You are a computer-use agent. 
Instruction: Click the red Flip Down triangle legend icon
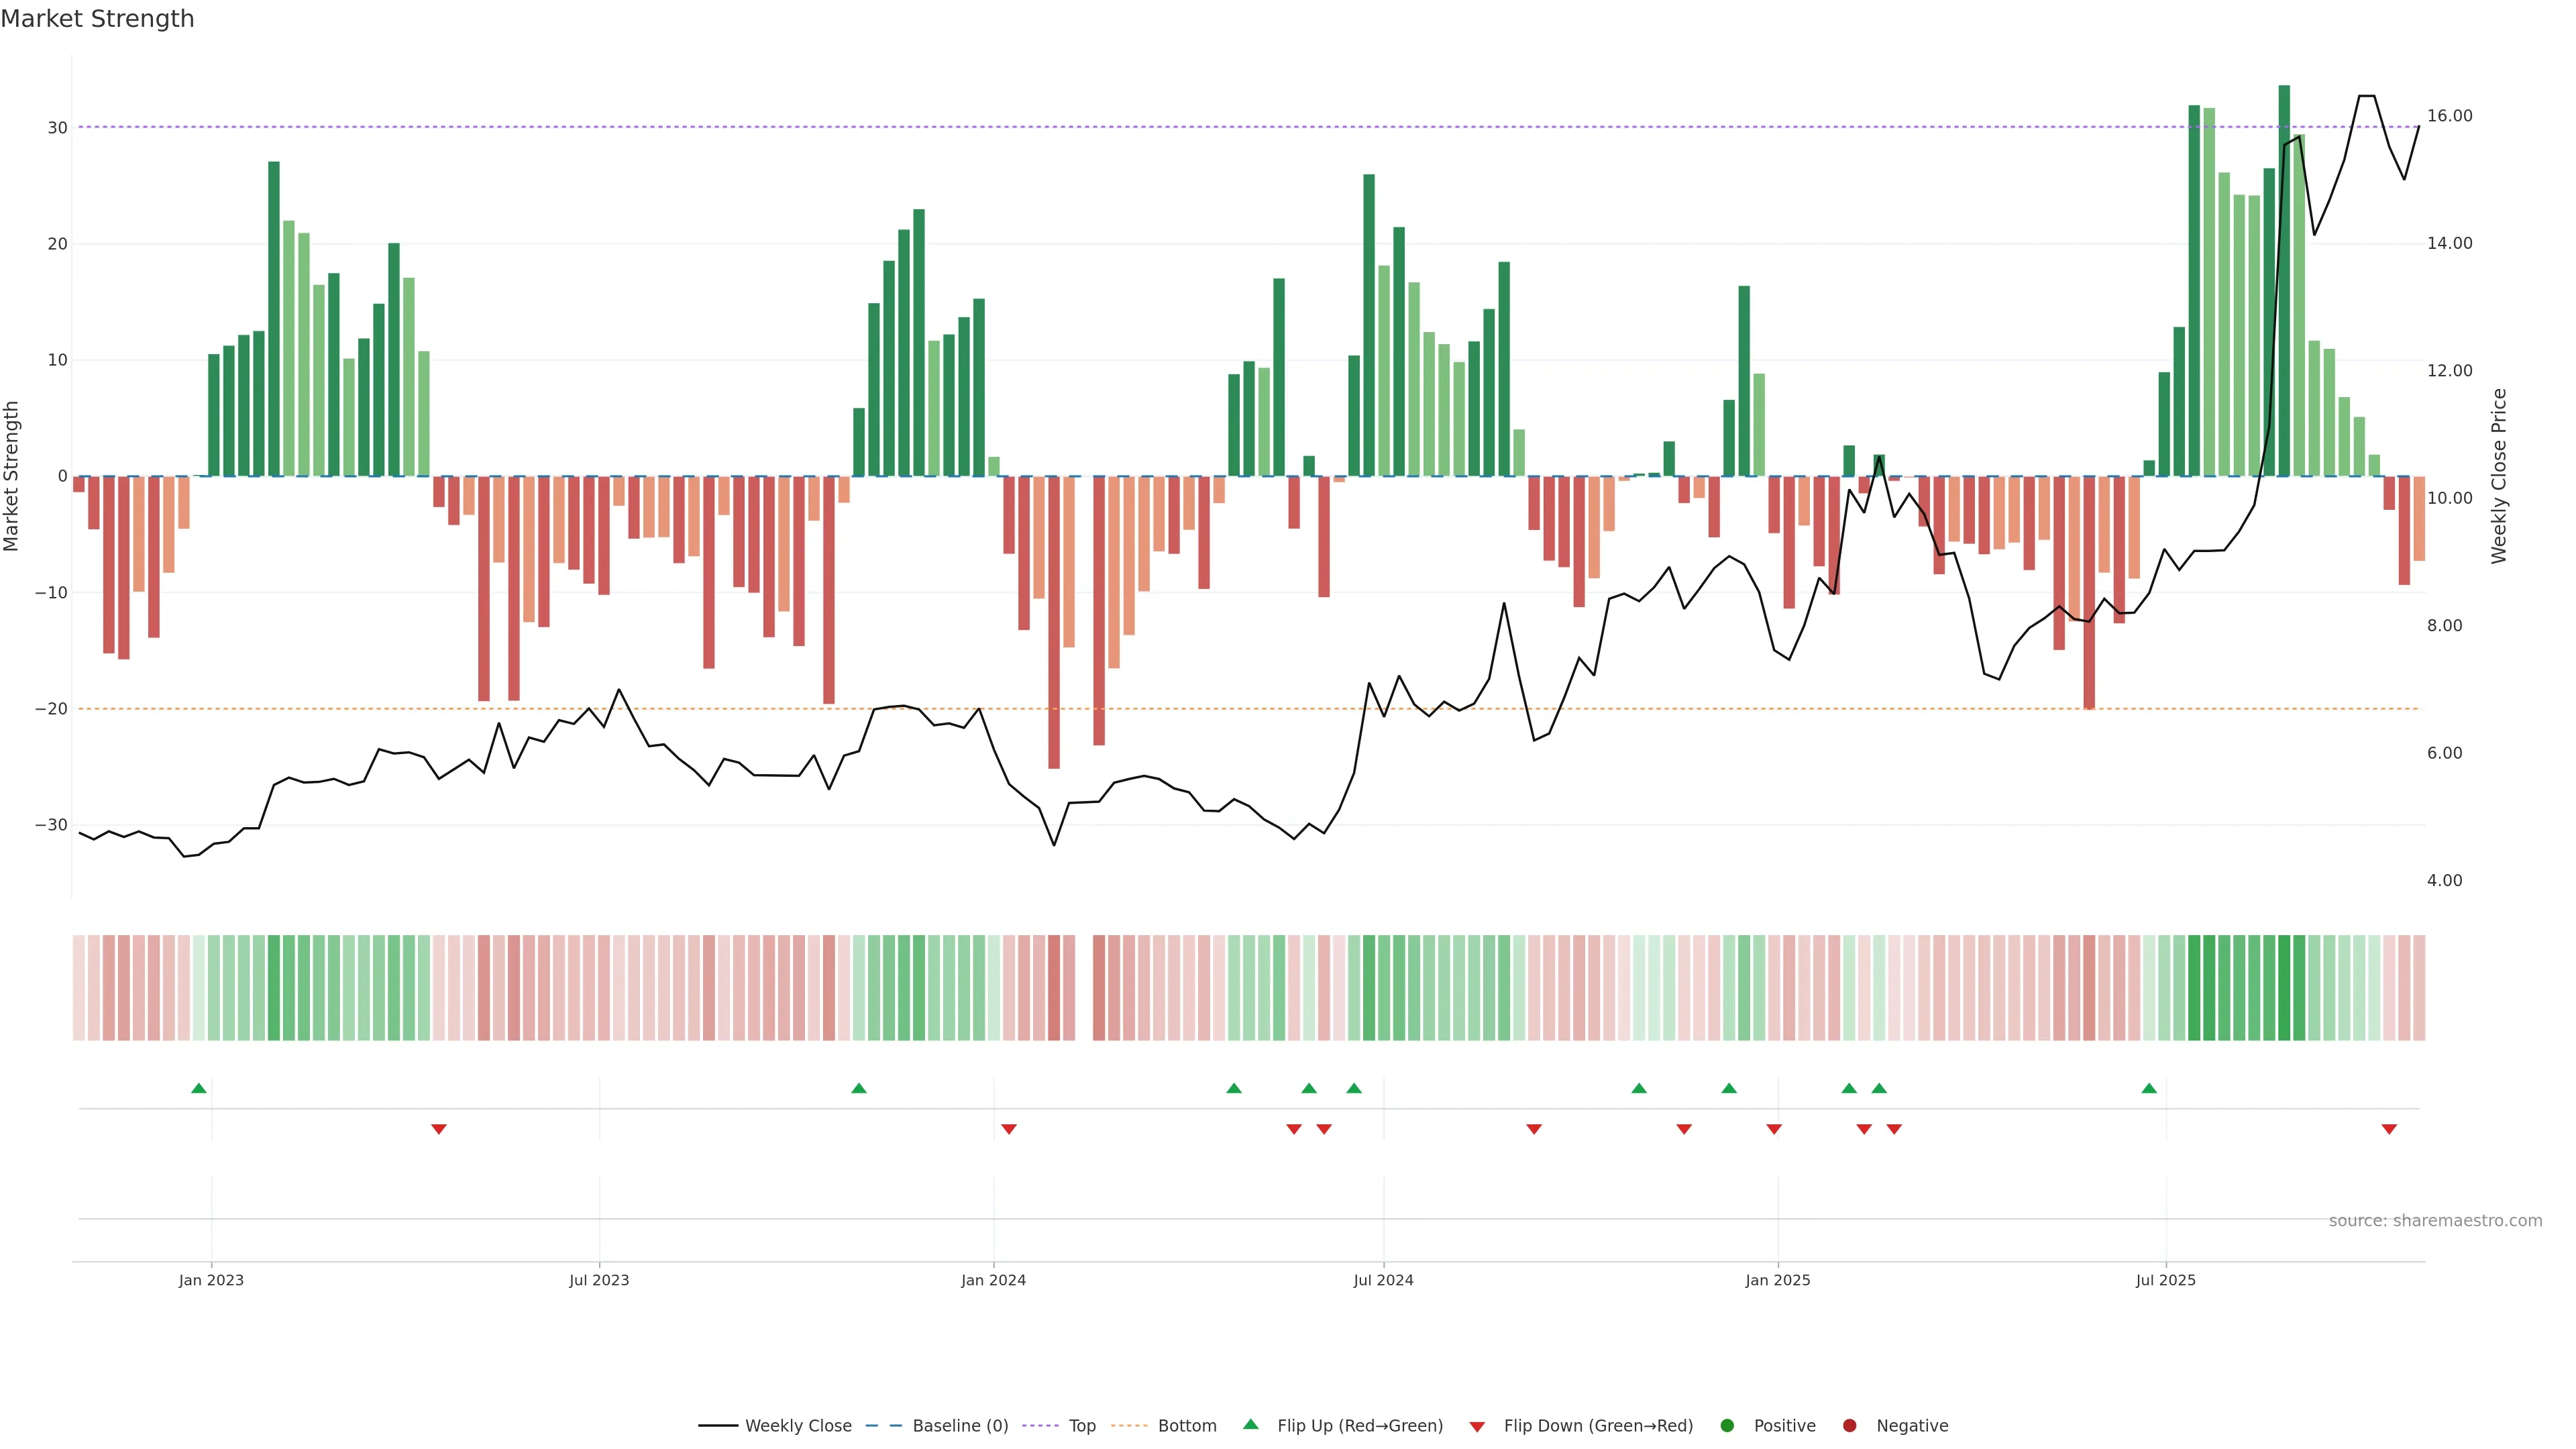[1477, 1426]
